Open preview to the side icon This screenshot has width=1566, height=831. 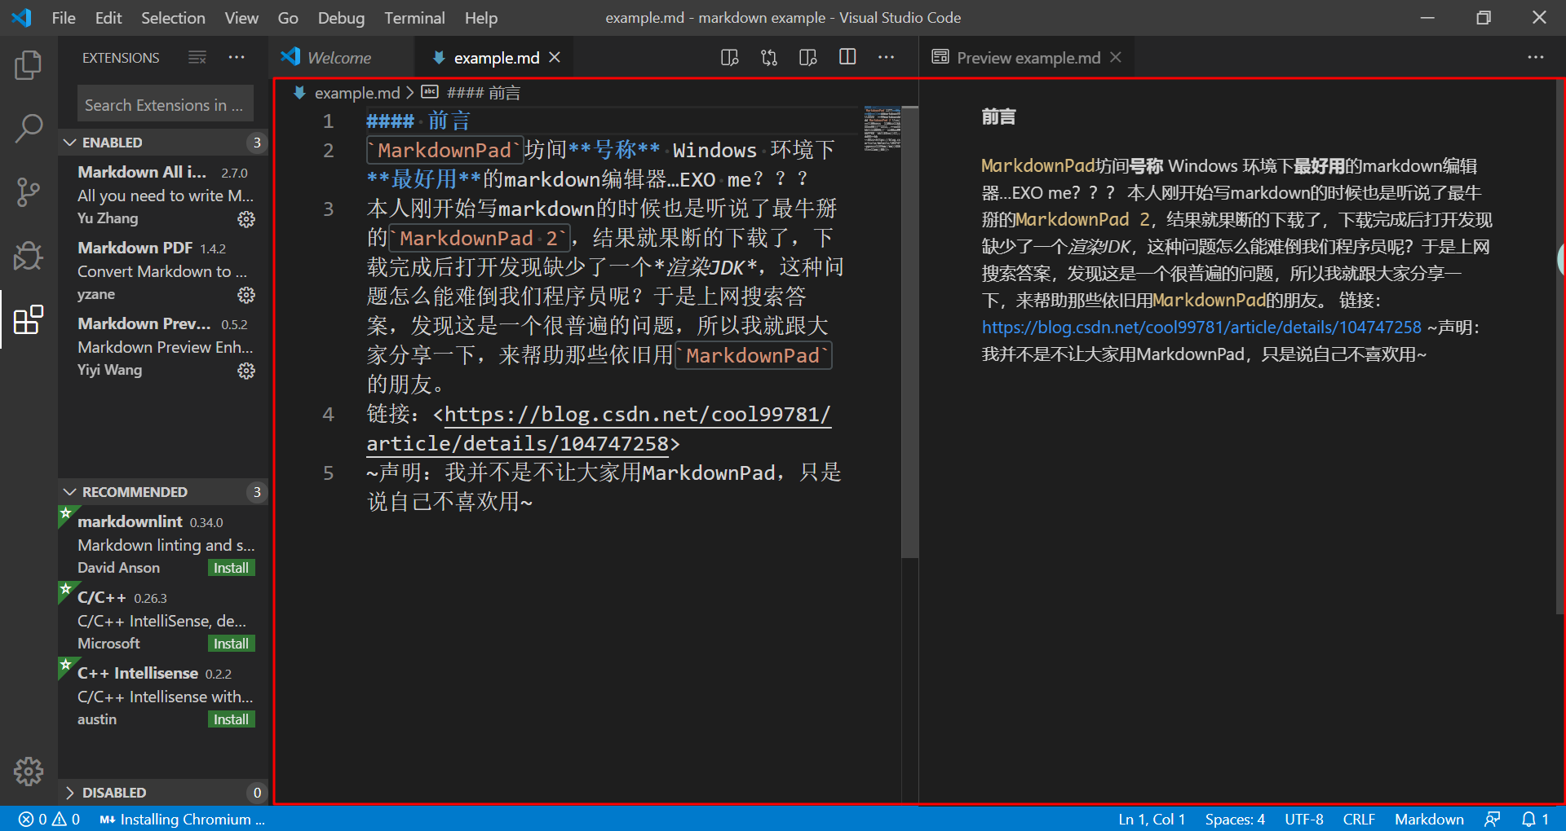pos(730,57)
